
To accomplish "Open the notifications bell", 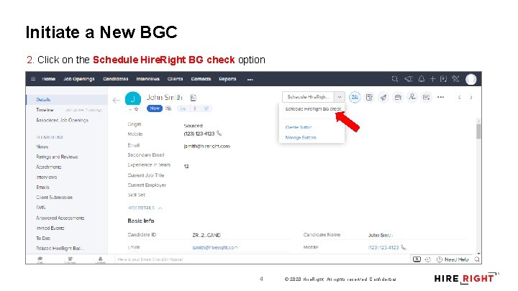I will coord(422,79).
